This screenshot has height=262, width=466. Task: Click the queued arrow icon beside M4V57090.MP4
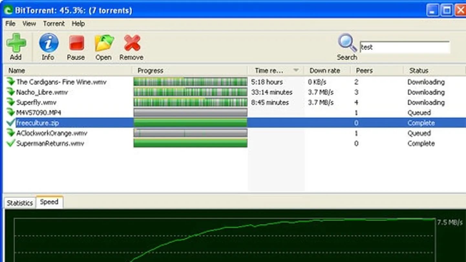(x=11, y=112)
